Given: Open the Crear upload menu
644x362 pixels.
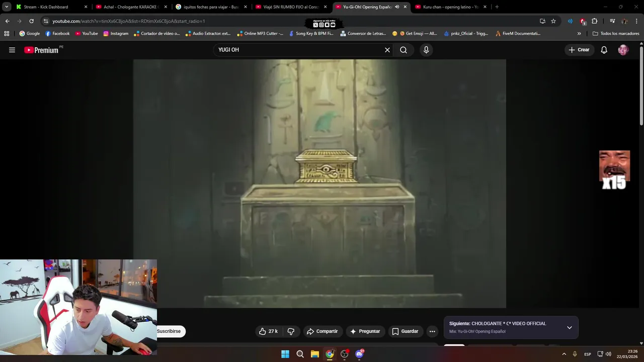Looking at the screenshot, I should (579, 50).
